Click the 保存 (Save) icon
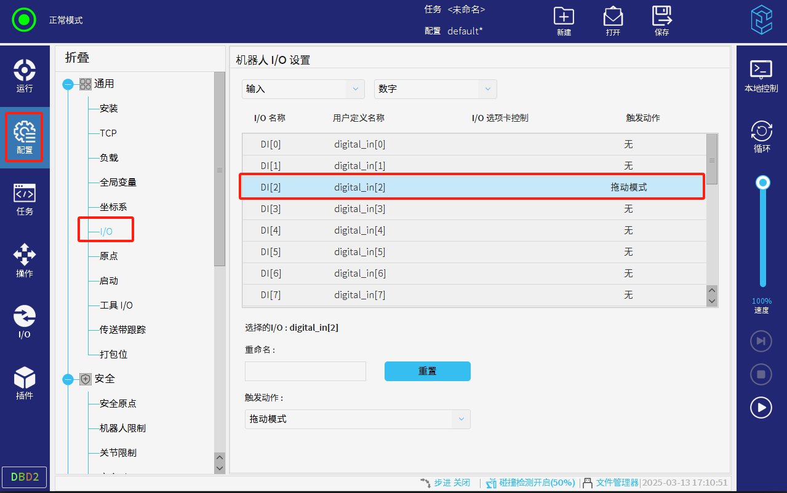Viewport: 787px width, 493px height. [661, 21]
